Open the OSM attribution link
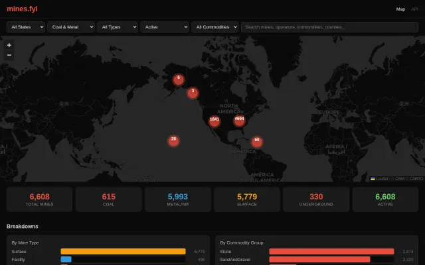Screen dimensions: 425x265 (400, 179)
